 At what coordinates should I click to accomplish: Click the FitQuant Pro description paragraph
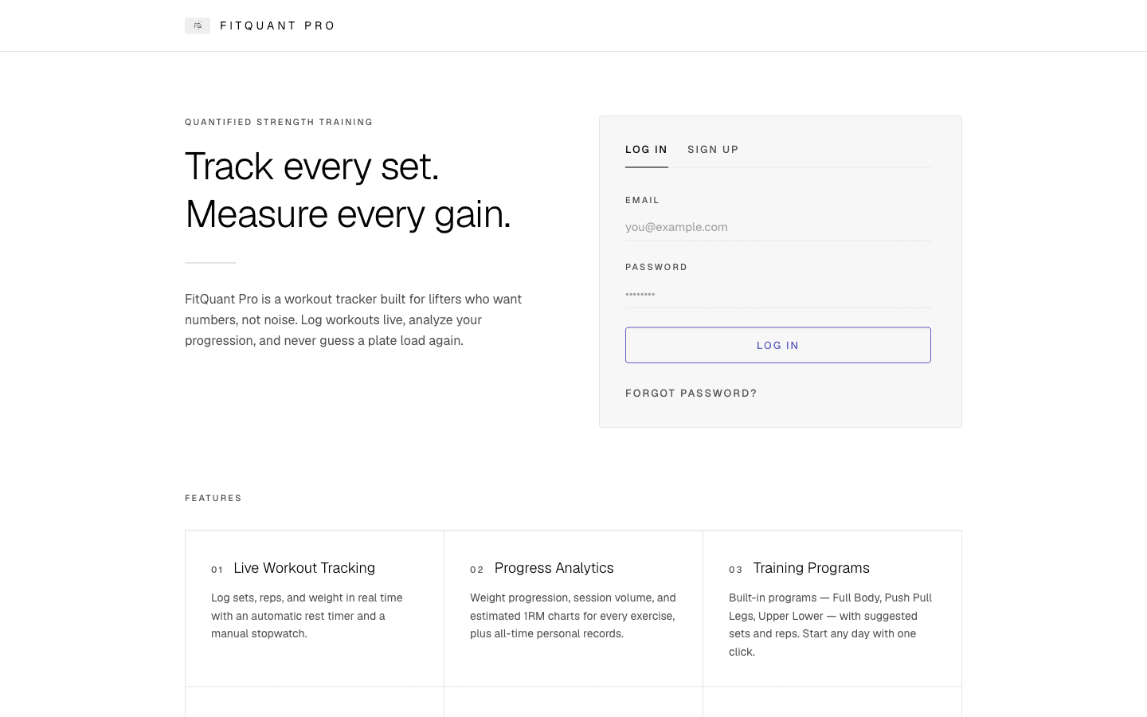354,319
